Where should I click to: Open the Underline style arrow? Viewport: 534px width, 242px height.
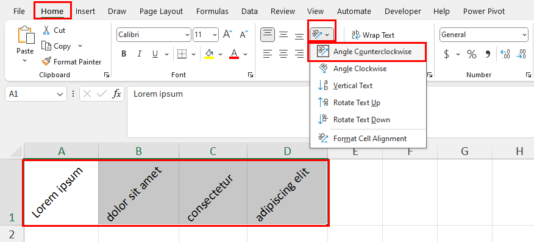pos(166,54)
